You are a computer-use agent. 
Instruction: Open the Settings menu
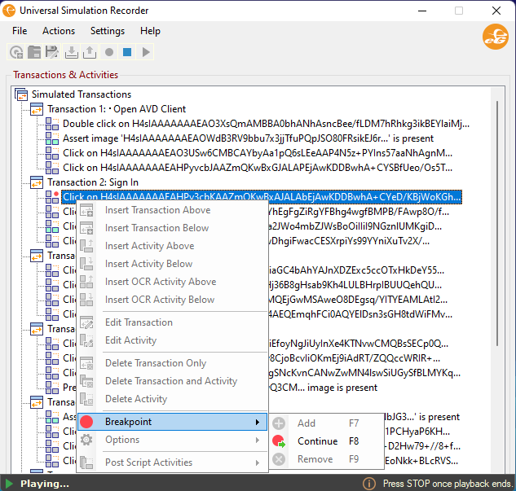(108, 31)
